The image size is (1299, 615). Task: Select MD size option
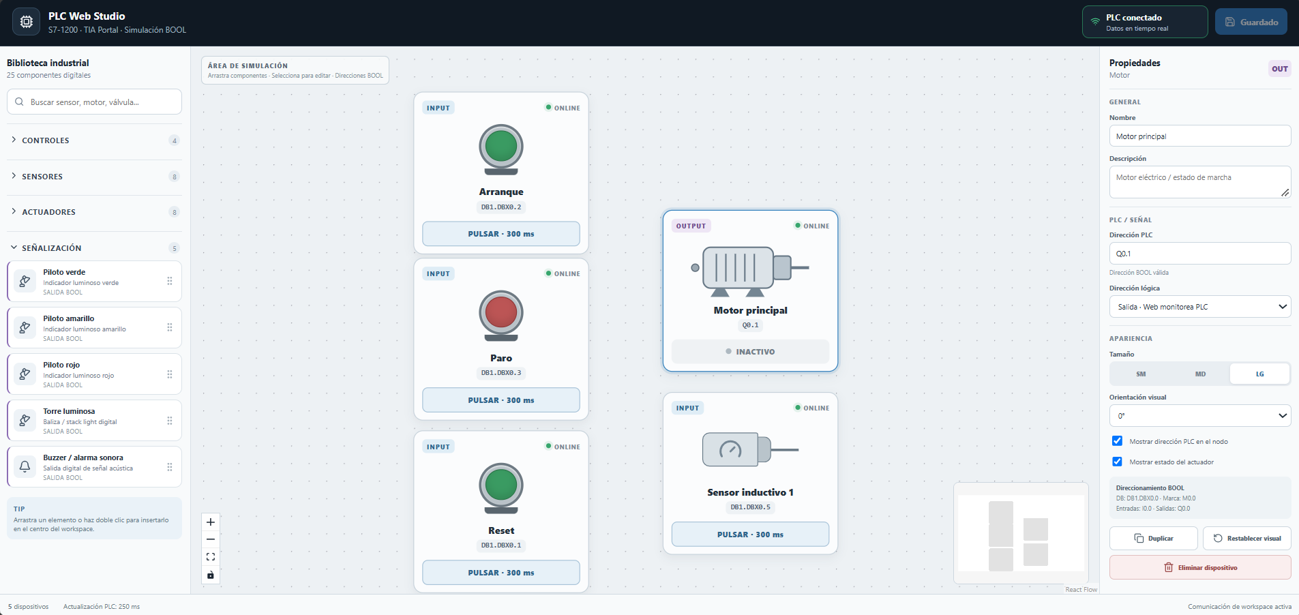tap(1200, 374)
